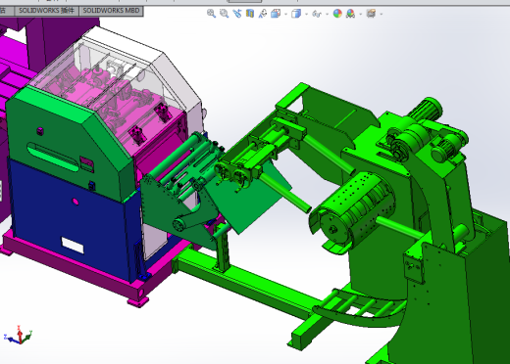Expand the View Settings dropdown arrow
Image resolution: width=510 pixels, height=364 pixels.
(x=382, y=14)
